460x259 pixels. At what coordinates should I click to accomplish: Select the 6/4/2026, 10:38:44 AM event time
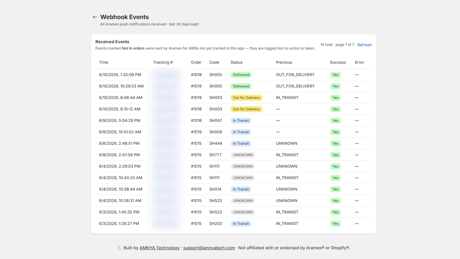(121, 189)
